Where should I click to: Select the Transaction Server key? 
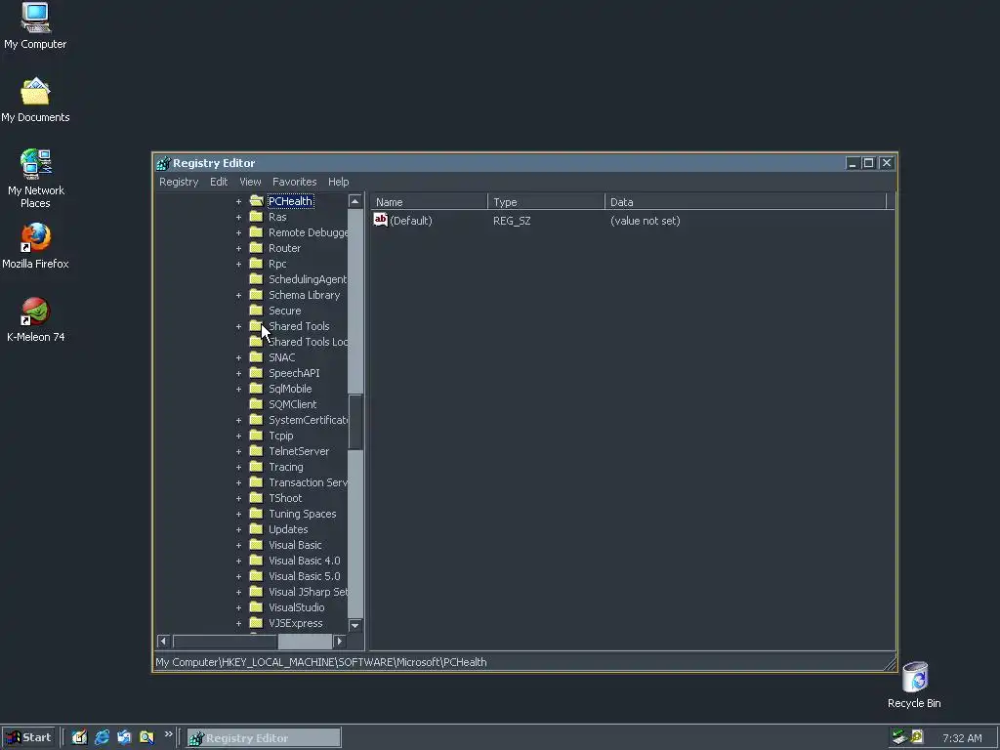coord(308,482)
